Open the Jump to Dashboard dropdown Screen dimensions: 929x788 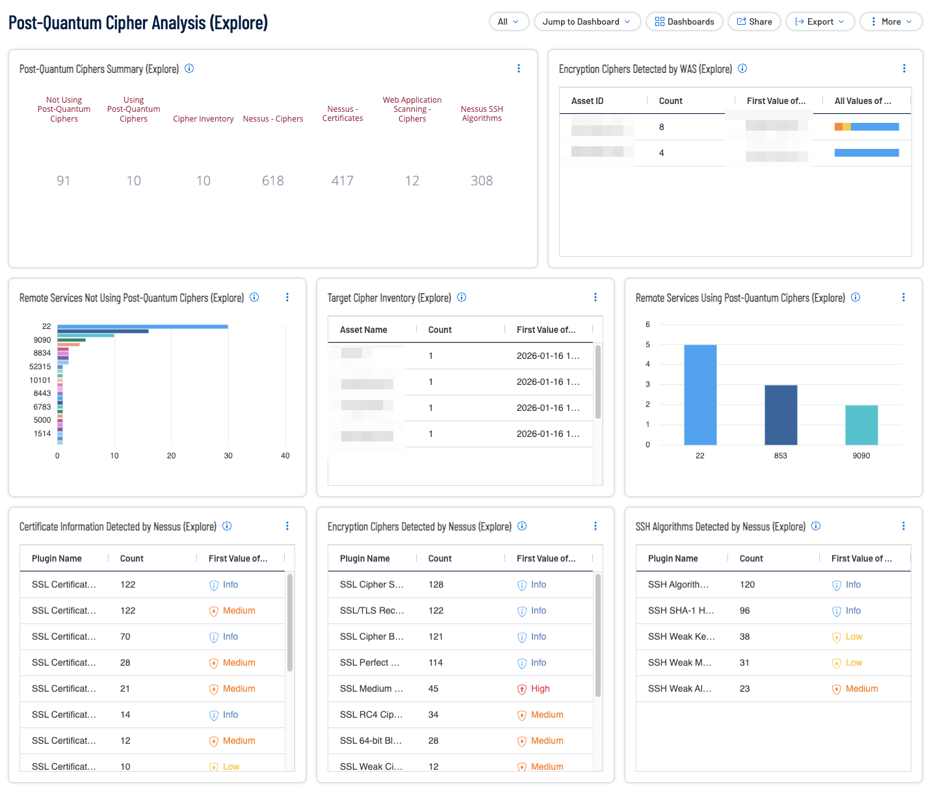click(x=586, y=21)
